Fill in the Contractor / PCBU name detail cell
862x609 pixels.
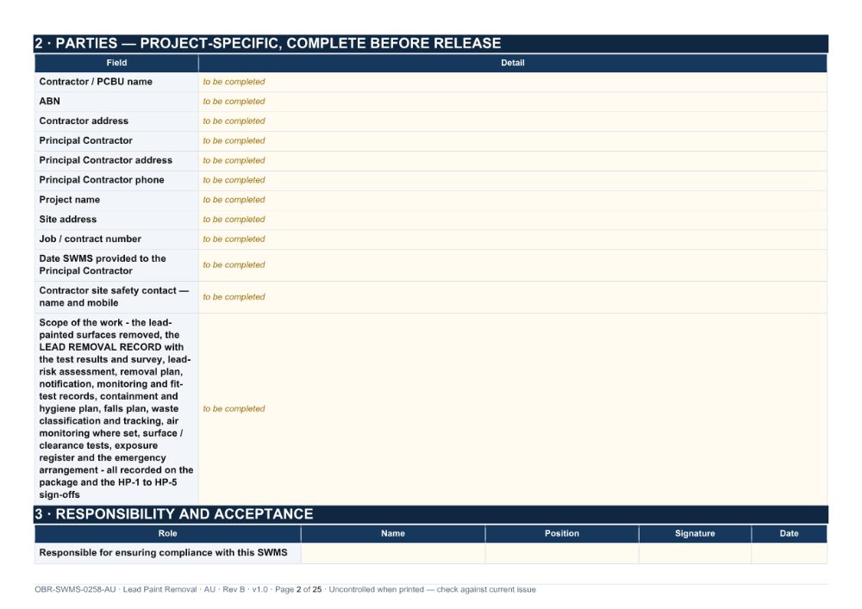[x=512, y=82]
